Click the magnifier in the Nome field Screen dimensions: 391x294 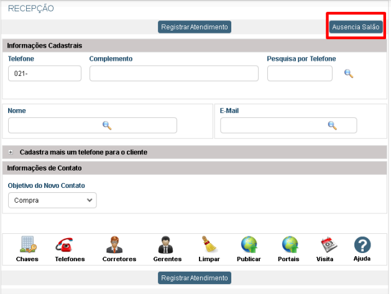(107, 125)
